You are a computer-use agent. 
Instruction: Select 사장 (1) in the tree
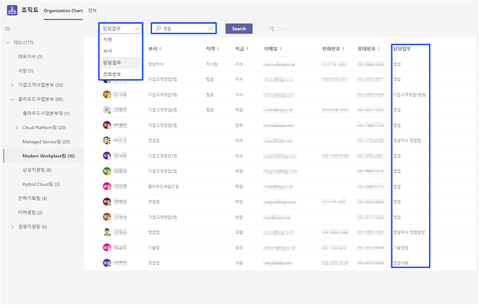pyautogui.click(x=26, y=71)
